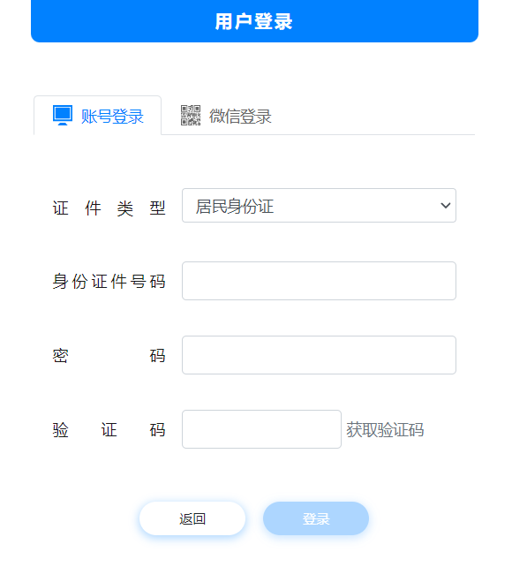Select the 居民身份证 text in the dropdown
Image resolution: width=512 pixels, height=567 pixels.
point(235,206)
